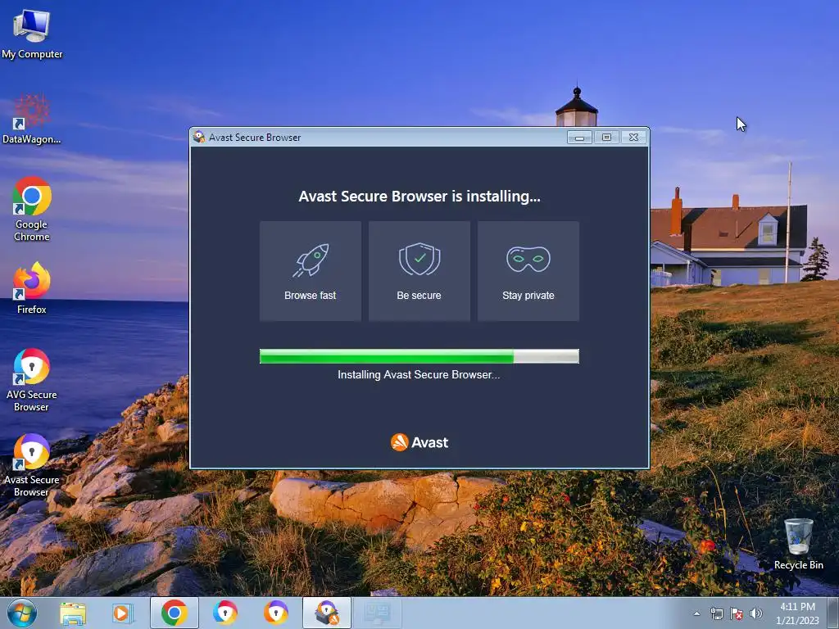The image size is (839, 629).
Task: Click the volume speaker tray icon
Action: click(x=756, y=614)
